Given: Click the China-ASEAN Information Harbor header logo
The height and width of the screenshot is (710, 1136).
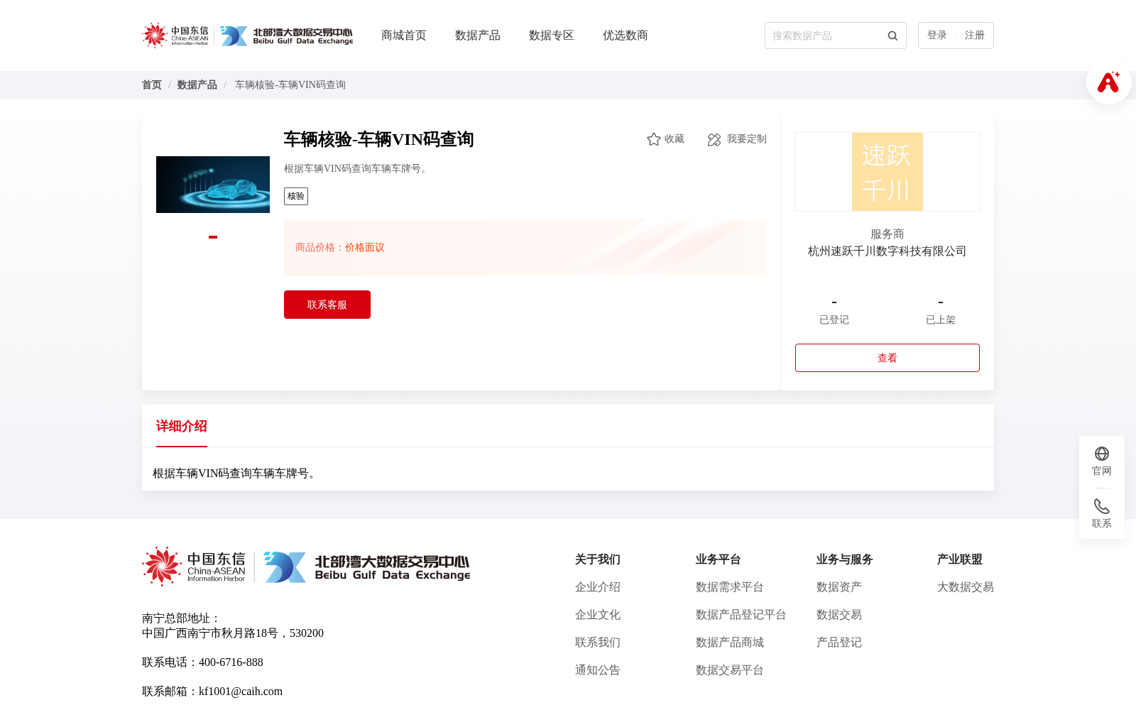Looking at the screenshot, I should click(175, 35).
